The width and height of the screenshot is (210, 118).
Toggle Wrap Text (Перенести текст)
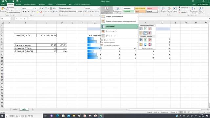click(x=65, y=8)
